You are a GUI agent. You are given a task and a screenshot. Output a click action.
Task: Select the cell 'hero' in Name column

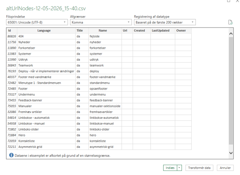[105, 135]
